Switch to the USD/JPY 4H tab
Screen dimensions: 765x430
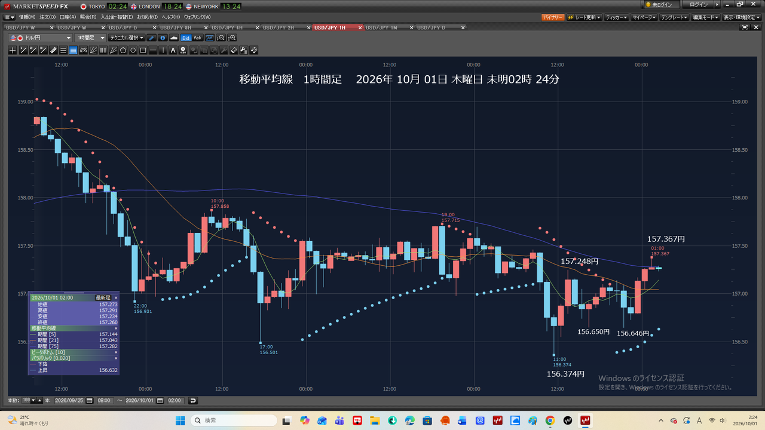pos(227,28)
